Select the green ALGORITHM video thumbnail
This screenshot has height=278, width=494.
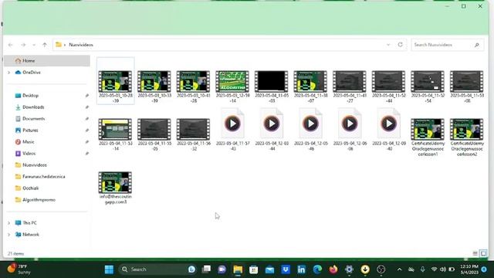click(232, 82)
